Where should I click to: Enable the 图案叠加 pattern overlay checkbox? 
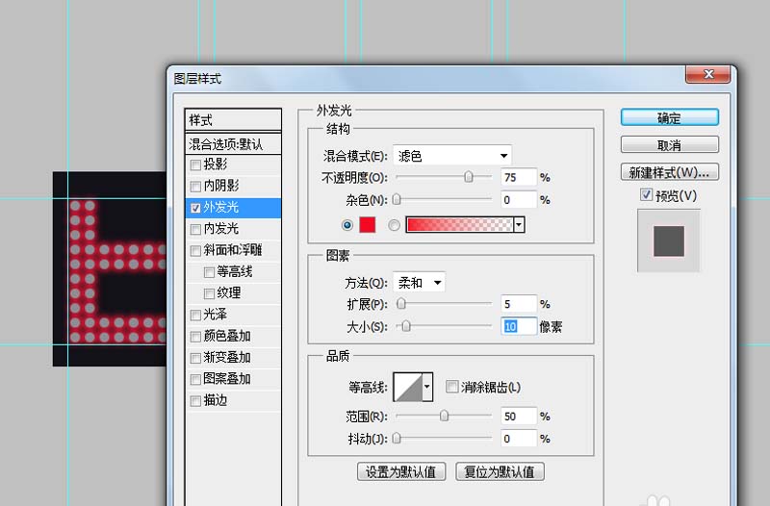click(x=195, y=379)
